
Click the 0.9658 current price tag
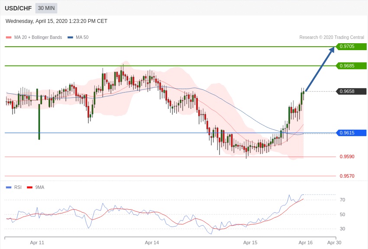point(351,91)
